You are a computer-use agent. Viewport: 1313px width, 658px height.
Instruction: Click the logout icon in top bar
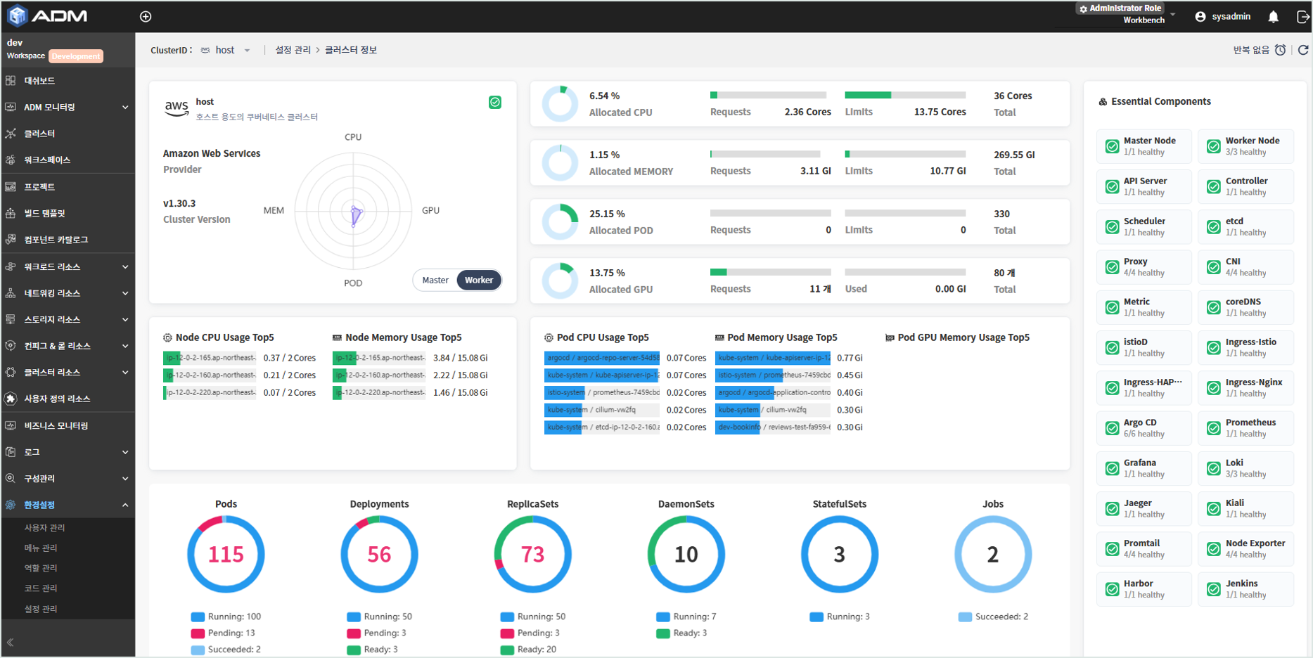tap(1302, 16)
